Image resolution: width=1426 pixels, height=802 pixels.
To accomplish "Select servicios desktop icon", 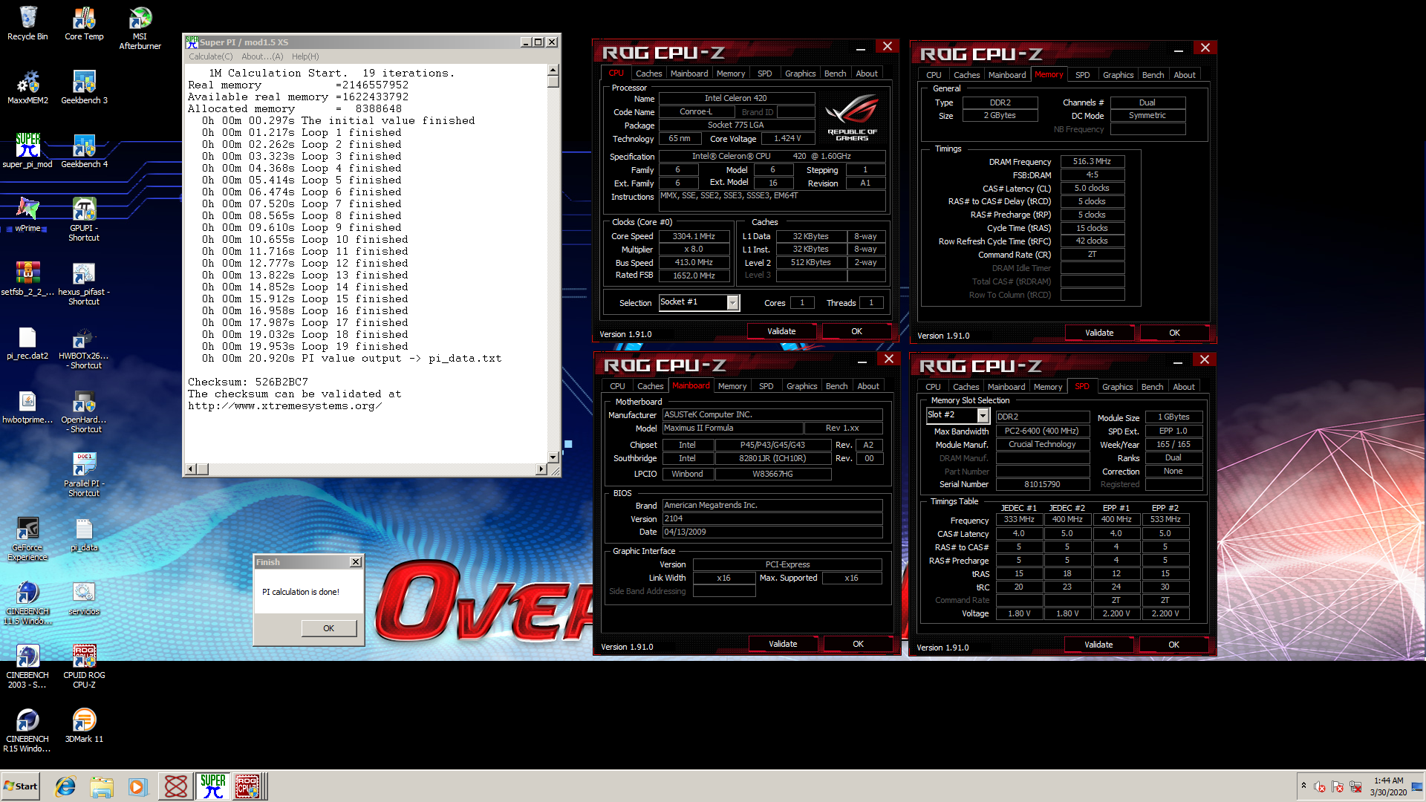I will point(84,598).
